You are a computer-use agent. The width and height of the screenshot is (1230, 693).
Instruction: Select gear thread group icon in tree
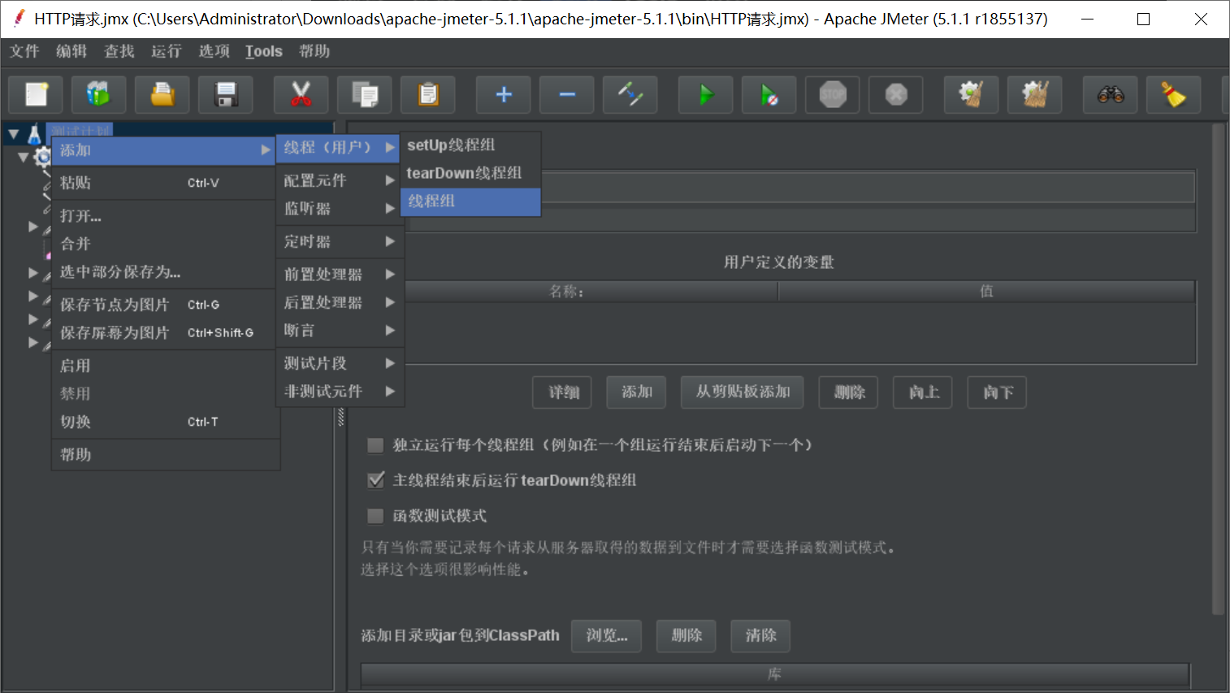click(43, 157)
